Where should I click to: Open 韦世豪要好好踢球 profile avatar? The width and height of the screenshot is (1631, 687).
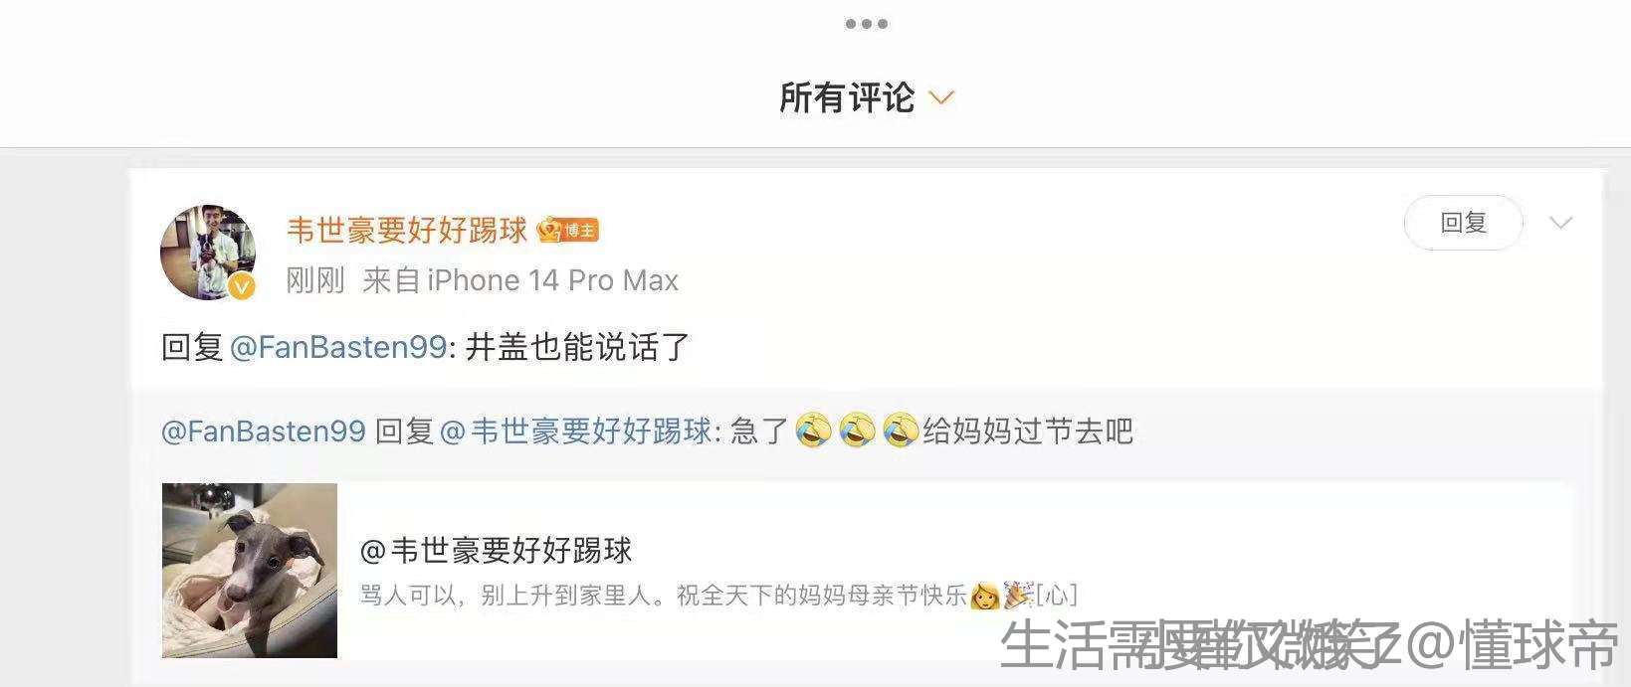208,253
